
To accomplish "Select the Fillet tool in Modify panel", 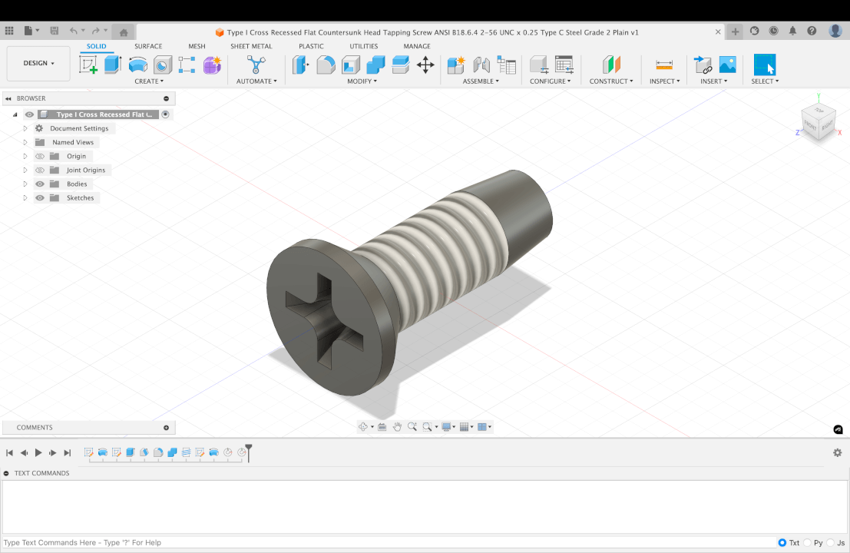I will click(x=326, y=65).
